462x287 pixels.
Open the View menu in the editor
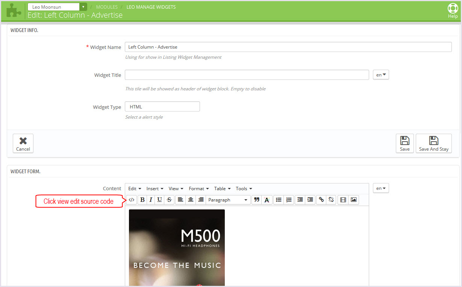[176, 189]
